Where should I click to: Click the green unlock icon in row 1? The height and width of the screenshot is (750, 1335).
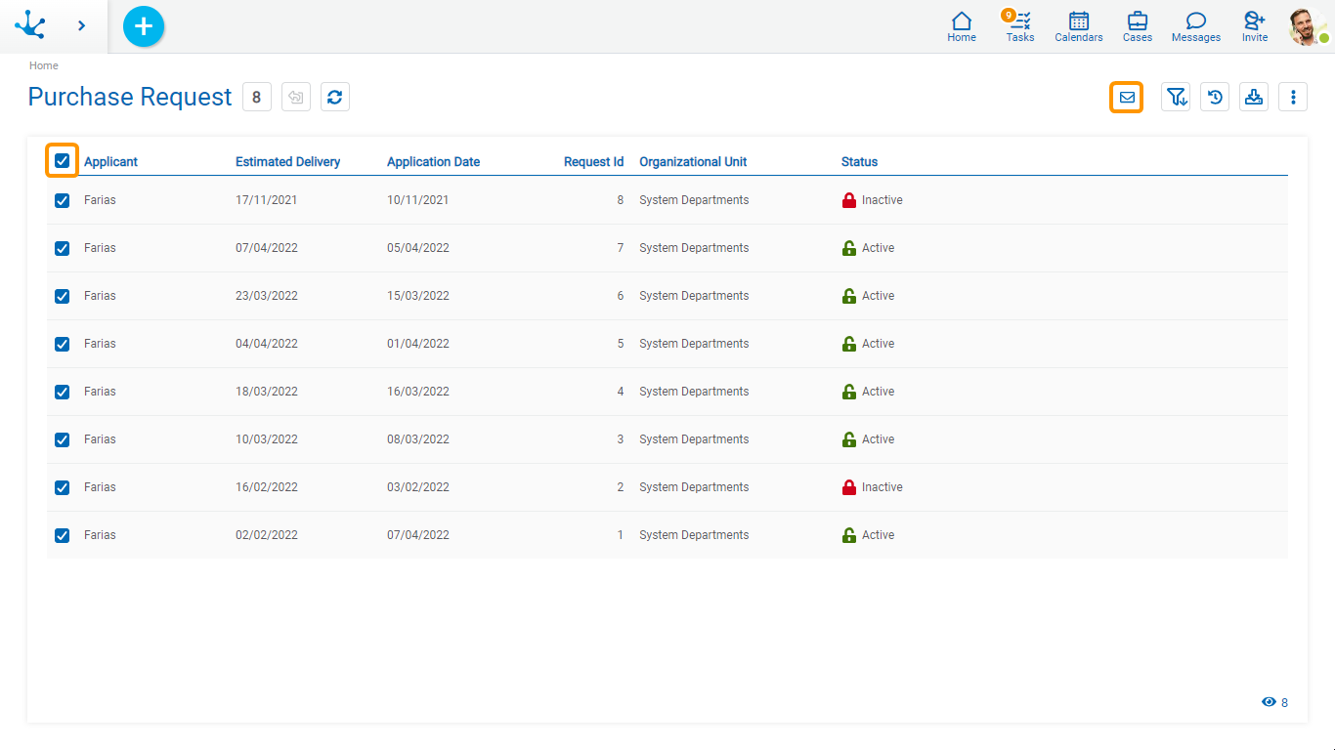click(849, 535)
